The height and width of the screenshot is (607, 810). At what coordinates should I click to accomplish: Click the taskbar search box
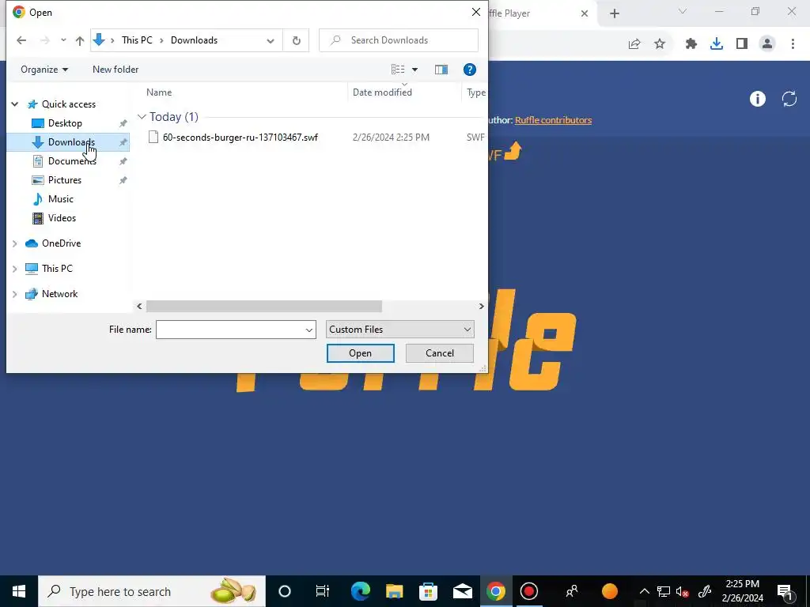(x=152, y=591)
